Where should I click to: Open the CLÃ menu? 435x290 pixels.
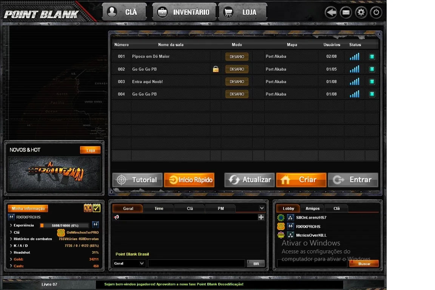(124, 12)
